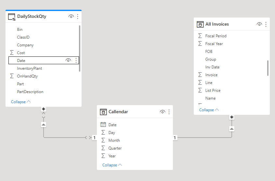Viewport: 275px width, 181px height.
Task: Click the Callendar table title
Action: [118, 112]
